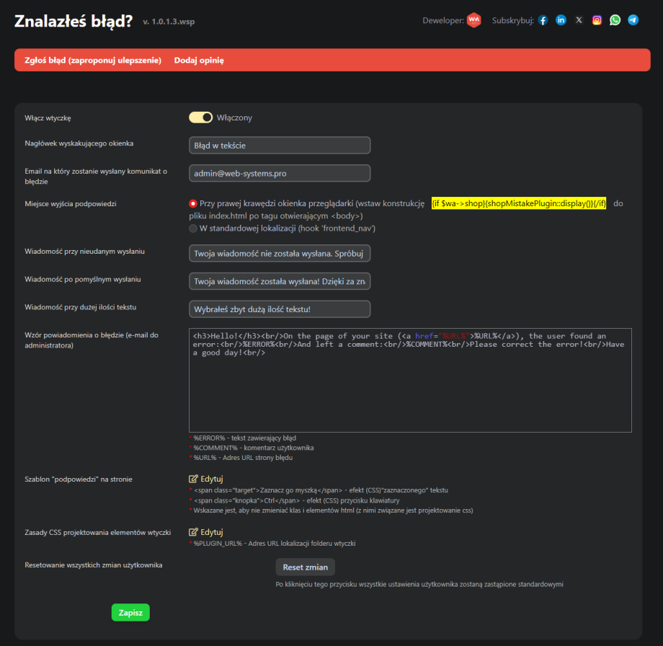This screenshot has width=663, height=646.
Task: Open the developer WM logo link
Action: pos(473,20)
